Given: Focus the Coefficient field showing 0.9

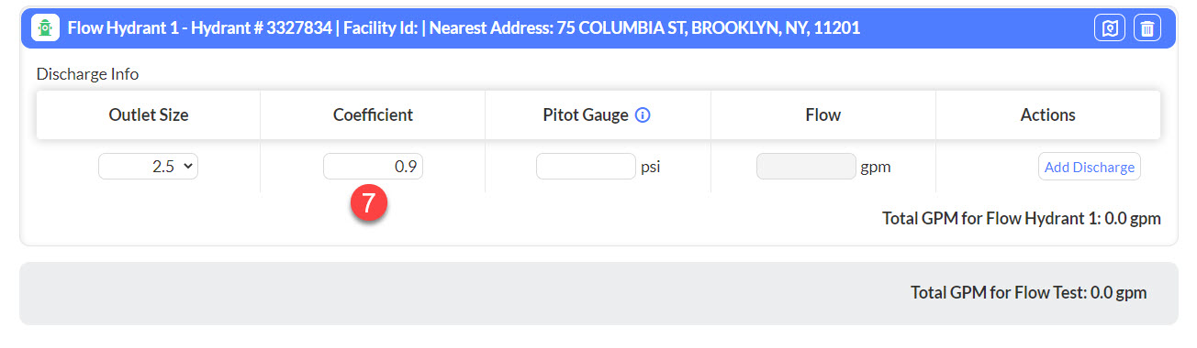Looking at the screenshot, I should pyautogui.click(x=373, y=167).
